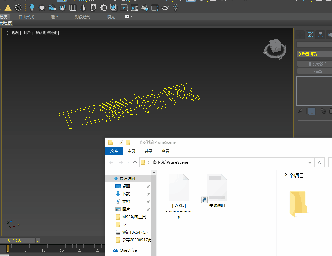
Task: Toggle the pin stack icon
Action: coord(300,111)
